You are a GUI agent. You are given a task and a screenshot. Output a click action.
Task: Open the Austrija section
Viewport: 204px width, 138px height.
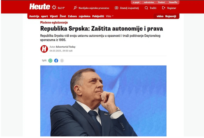34,16
